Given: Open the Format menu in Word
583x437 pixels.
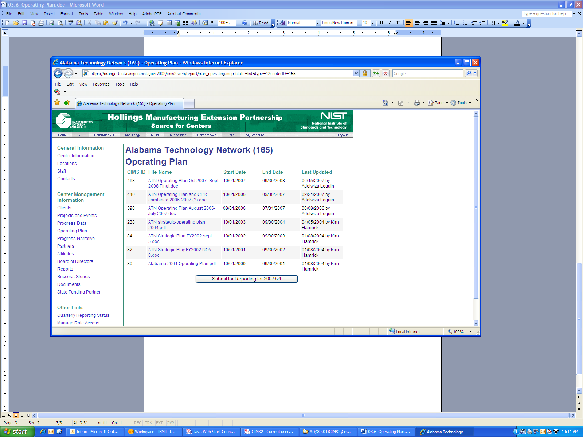Looking at the screenshot, I should (67, 14).
